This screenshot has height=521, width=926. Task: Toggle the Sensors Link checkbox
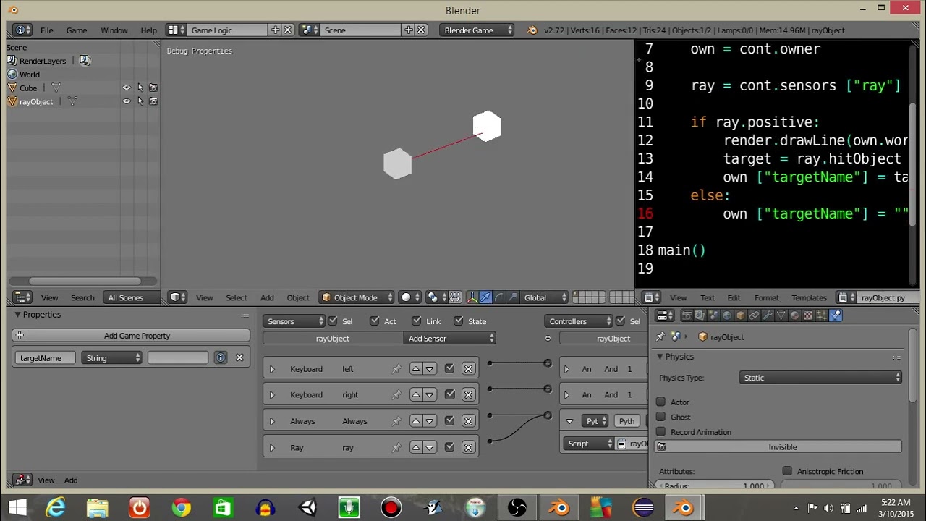(x=417, y=321)
